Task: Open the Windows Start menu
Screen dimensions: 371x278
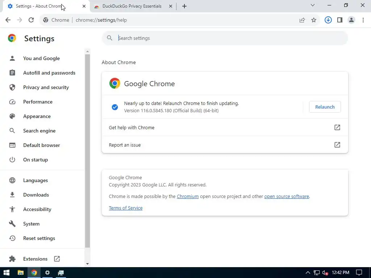Action: (x=7, y=273)
